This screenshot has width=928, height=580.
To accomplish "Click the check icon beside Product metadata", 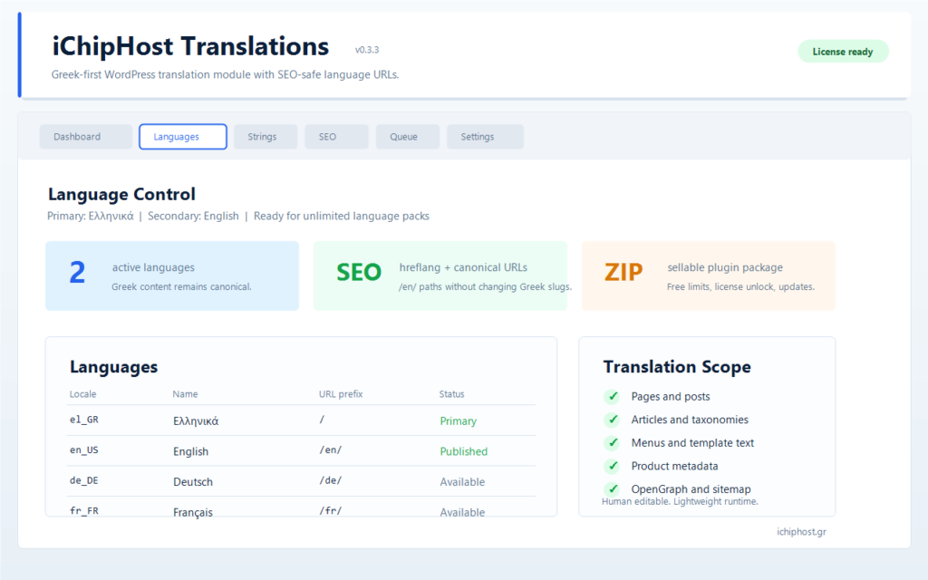I will [x=612, y=466].
